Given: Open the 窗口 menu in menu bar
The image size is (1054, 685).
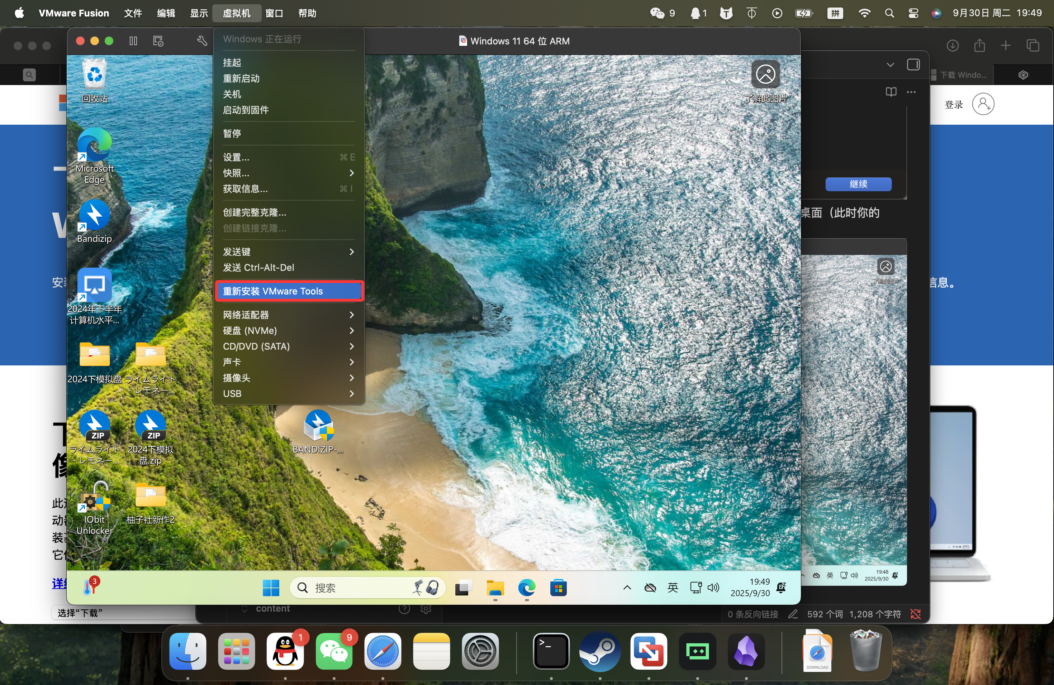Looking at the screenshot, I should click(x=274, y=13).
